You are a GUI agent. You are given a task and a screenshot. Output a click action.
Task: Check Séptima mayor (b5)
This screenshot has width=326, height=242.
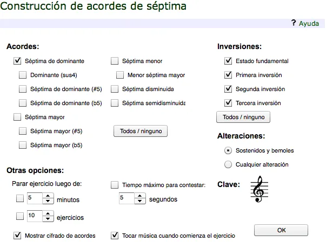tap(23, 145)
